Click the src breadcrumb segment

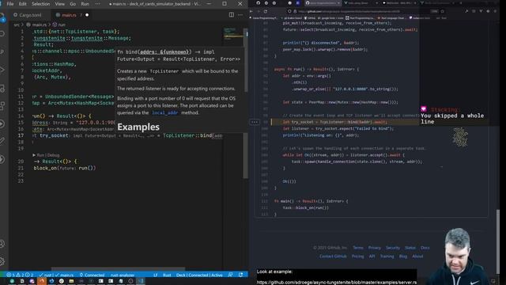coord(17,25)
